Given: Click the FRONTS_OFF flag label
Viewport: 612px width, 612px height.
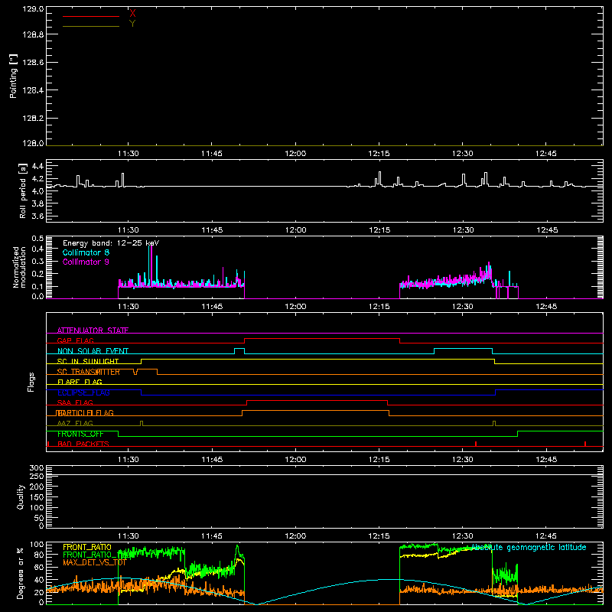Looking at the screenshot, I should 80,434.
